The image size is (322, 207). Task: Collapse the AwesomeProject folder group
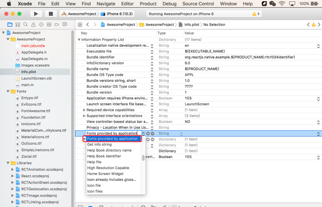pyautogui.click(x=8, y=39)
